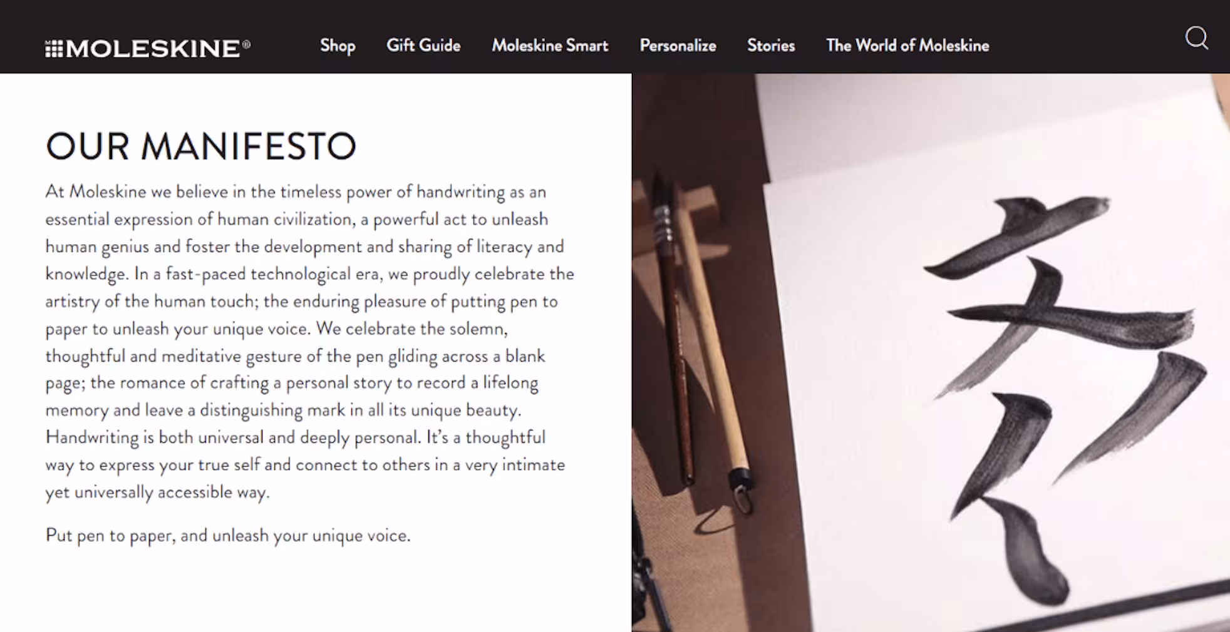Click the line starting "yet universally accessible way"
The image size is (1230, 632).
[x=157, y=492]
